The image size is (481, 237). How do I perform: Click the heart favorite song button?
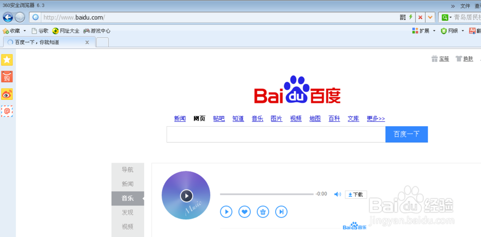point(244,212)
